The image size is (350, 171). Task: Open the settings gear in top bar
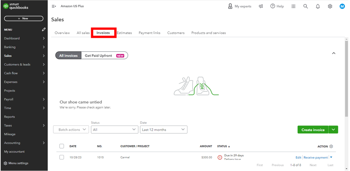(x=330, y=6)
